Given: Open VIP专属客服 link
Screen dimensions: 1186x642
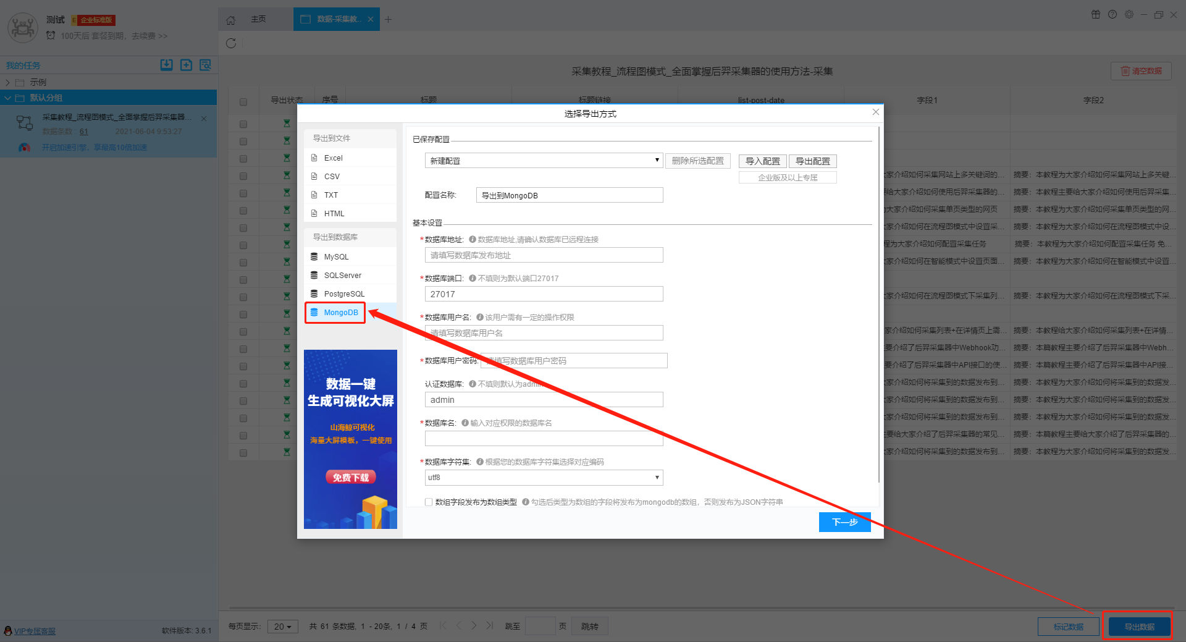Looking at the screenshot, I should tap(35, 631).
